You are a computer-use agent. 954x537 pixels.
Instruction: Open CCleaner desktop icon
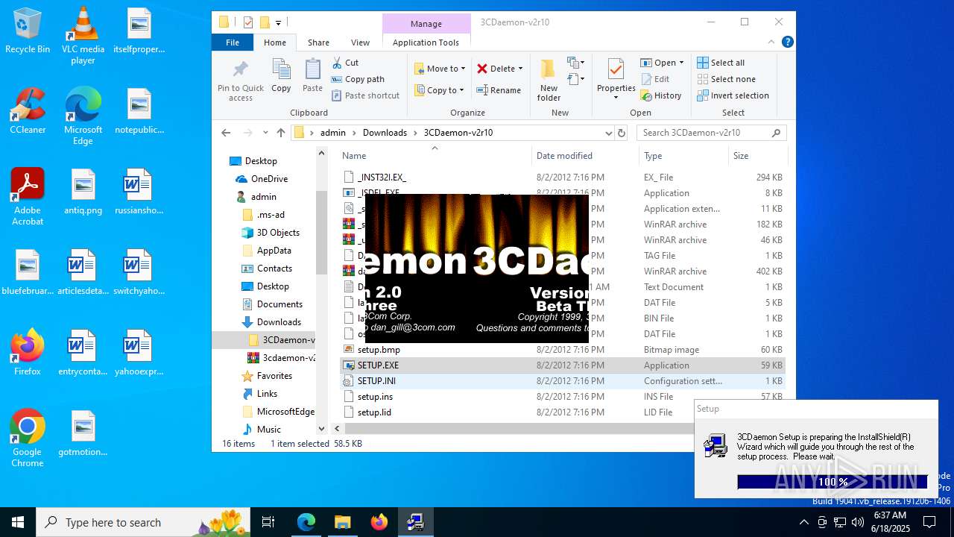click(28, 111)
